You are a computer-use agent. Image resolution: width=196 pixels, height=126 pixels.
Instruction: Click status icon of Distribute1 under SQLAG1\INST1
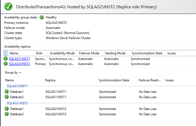tap(7, 92)
